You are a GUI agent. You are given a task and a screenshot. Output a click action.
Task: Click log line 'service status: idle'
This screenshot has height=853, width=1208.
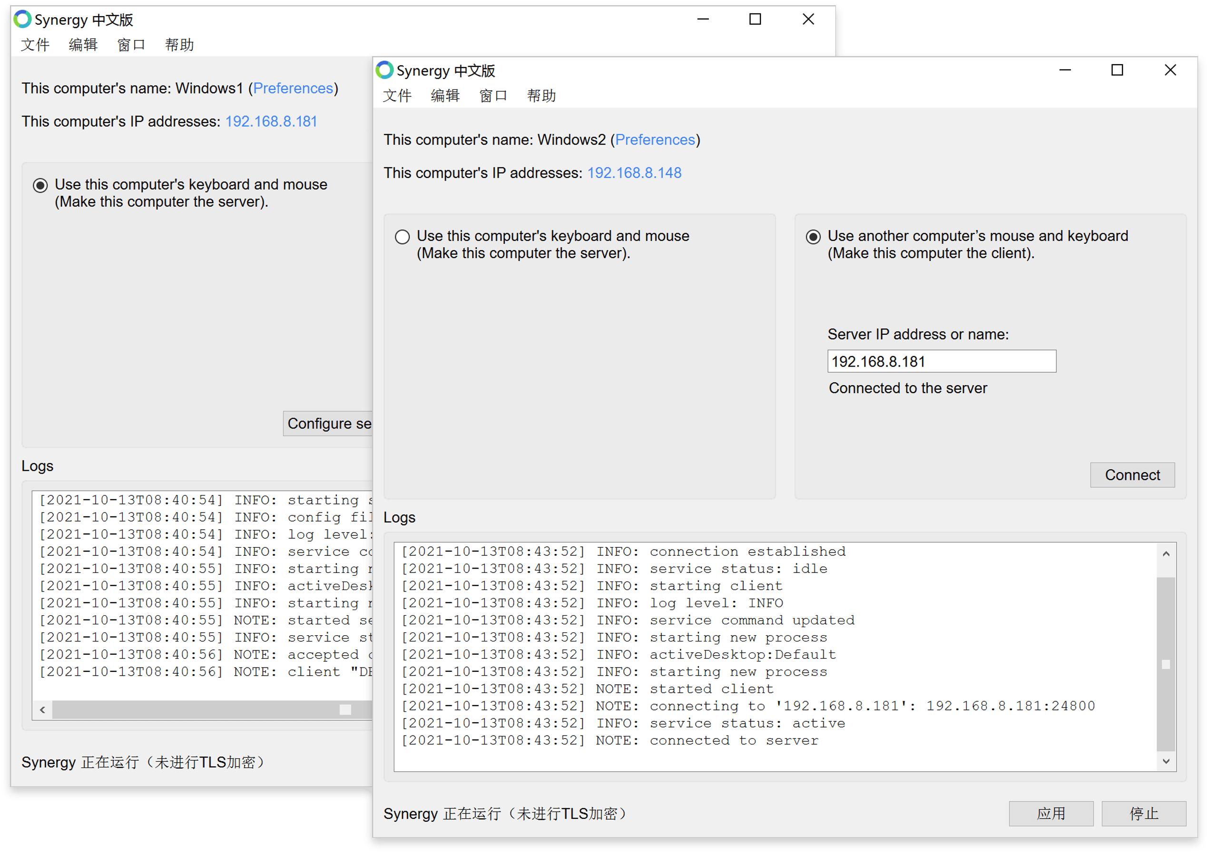point(614,569)
